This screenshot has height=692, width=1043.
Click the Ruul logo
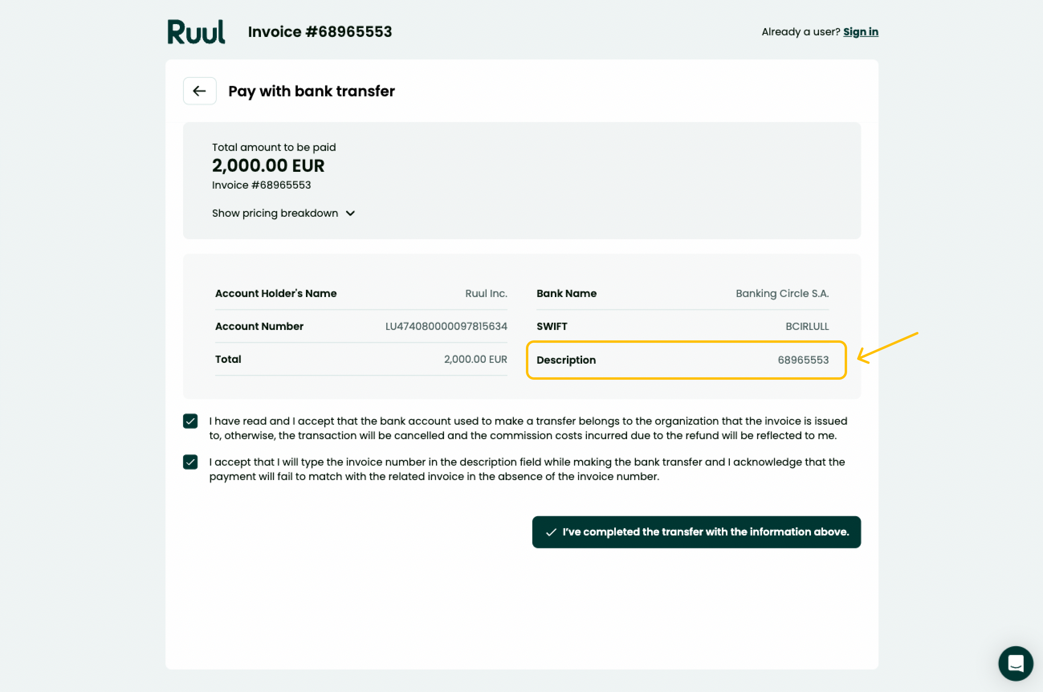[196, 32]
